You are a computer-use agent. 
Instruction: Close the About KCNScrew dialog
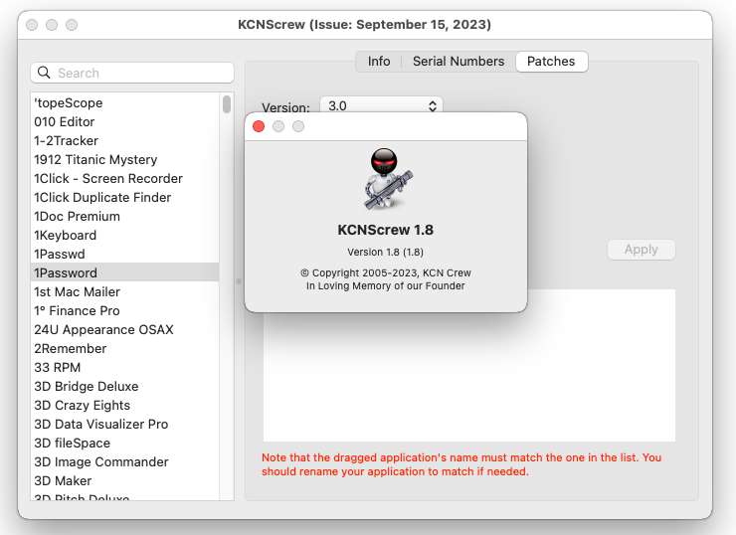259,126
